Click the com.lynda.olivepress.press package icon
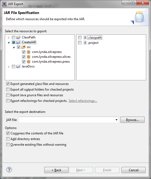 (x=28, y=62)
